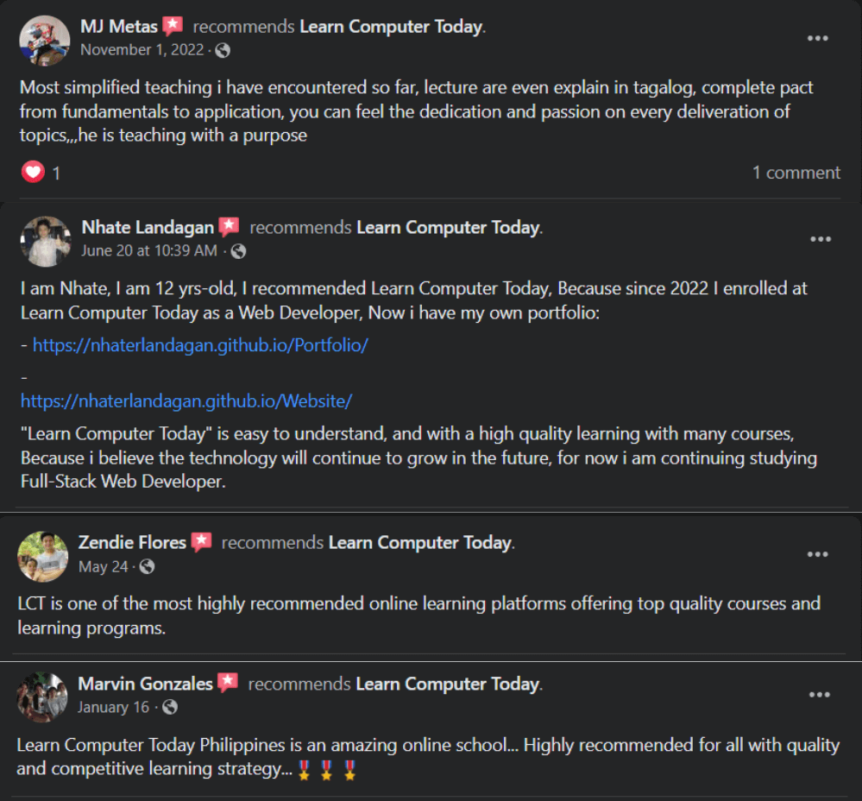The image size is (862, 801).
Task: Click the heart reaction icon on MJ Metas review
Action: pos(33,173)
